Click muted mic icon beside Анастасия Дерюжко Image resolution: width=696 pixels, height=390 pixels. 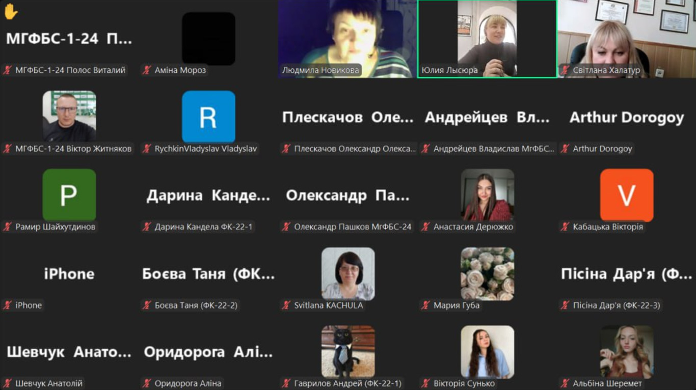click(425, 227)
